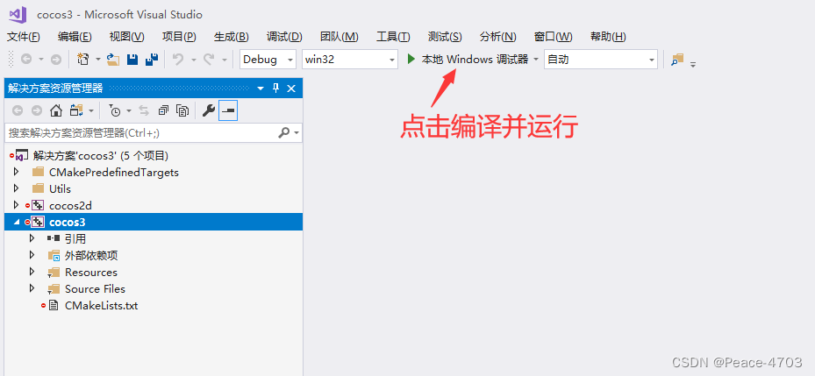The width and height of the screenshot is (815, 376).
Task: Collapse the cocos3 project node
Action: [x=16, y=223]
